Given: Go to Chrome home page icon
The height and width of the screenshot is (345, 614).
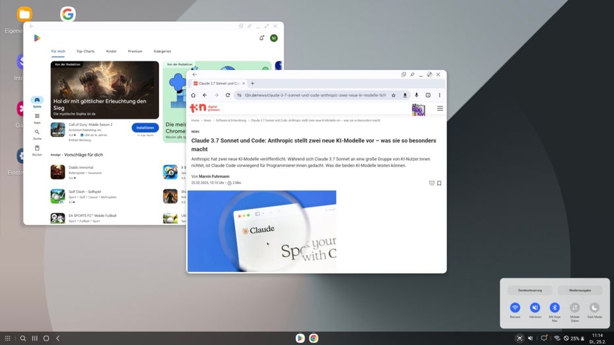Looking at the screenshot, I should pyautogui.click(x=193, y=95).
